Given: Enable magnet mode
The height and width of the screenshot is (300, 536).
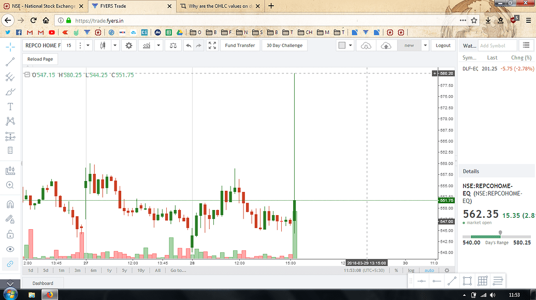Looking at the screenshot, I should 11,204.
